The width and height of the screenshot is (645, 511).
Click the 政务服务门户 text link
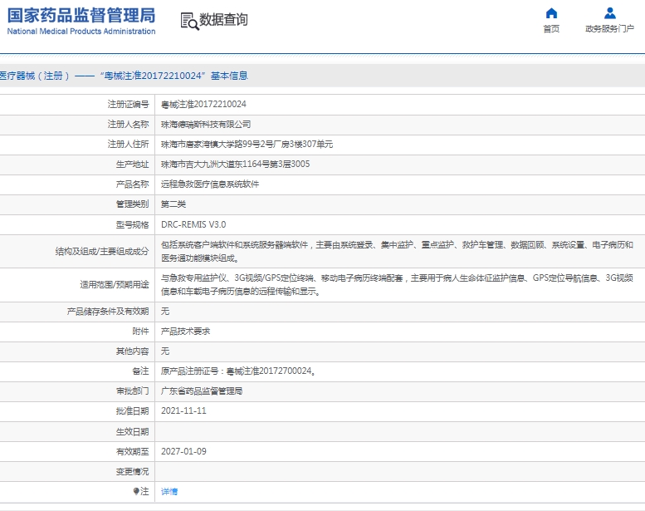609,29
